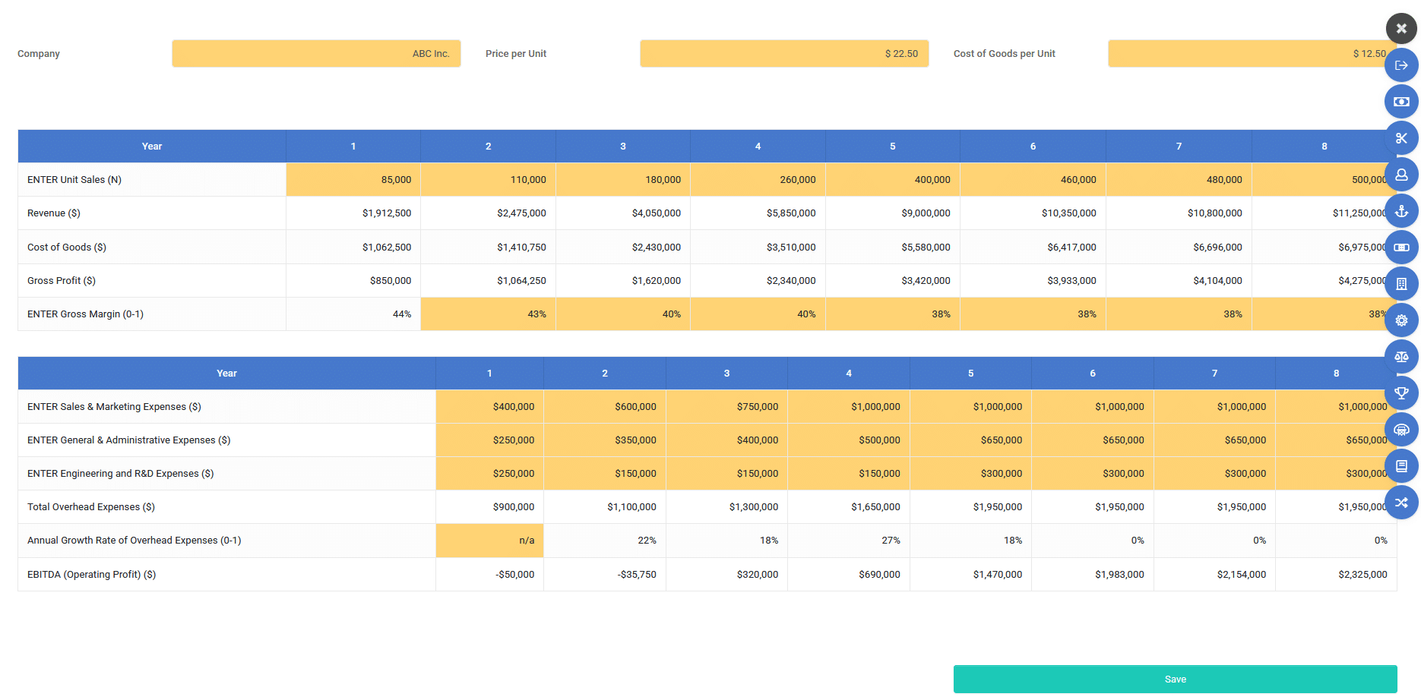Close the floating menu with X button
The width and height of the screenshot is (1421, 700).
click(1401, 29)
